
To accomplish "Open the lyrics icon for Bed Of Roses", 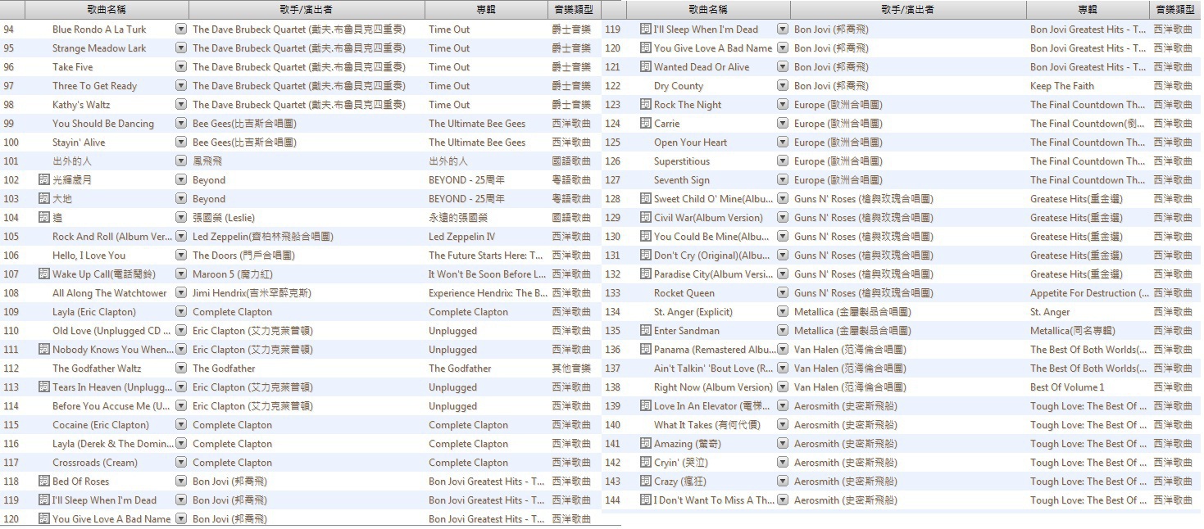I will tap(44, 481).
